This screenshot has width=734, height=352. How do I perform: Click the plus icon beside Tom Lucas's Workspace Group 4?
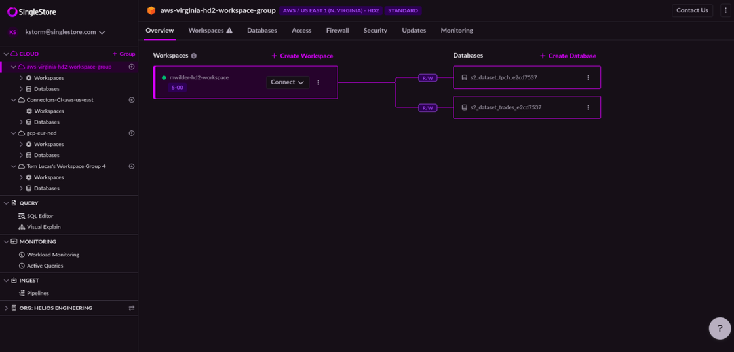pos(132,166)
